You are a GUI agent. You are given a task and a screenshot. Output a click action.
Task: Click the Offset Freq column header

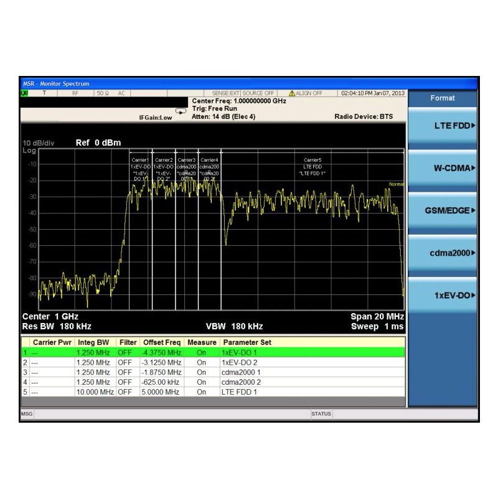(x=162, y=342)
